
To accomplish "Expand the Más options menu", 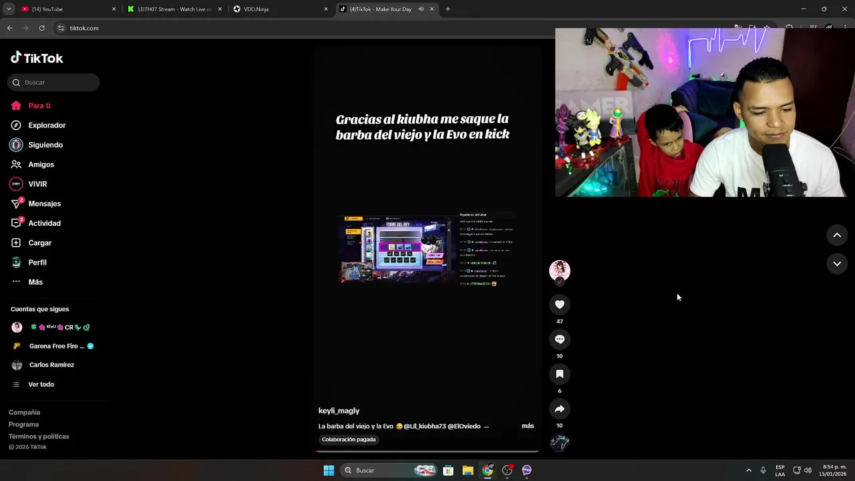I will [x=27, y=282].
